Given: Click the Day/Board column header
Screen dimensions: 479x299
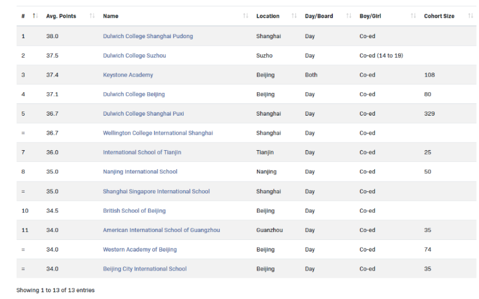Looking at the screenshot, I should (319, 16).
